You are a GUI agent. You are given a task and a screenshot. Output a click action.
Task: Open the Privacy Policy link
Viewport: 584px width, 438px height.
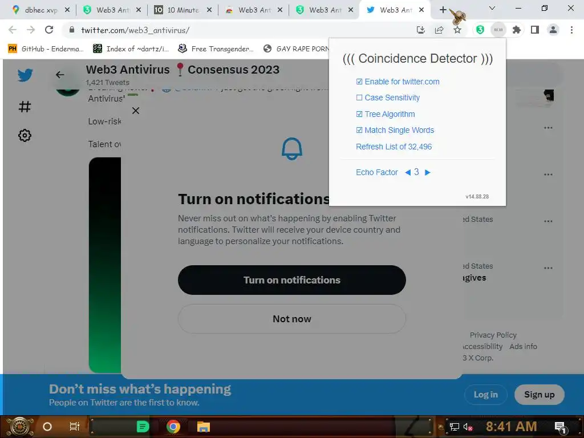493,335
